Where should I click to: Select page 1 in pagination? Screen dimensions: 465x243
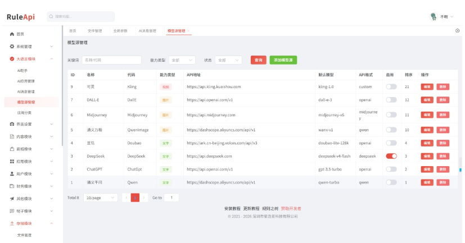135,198
